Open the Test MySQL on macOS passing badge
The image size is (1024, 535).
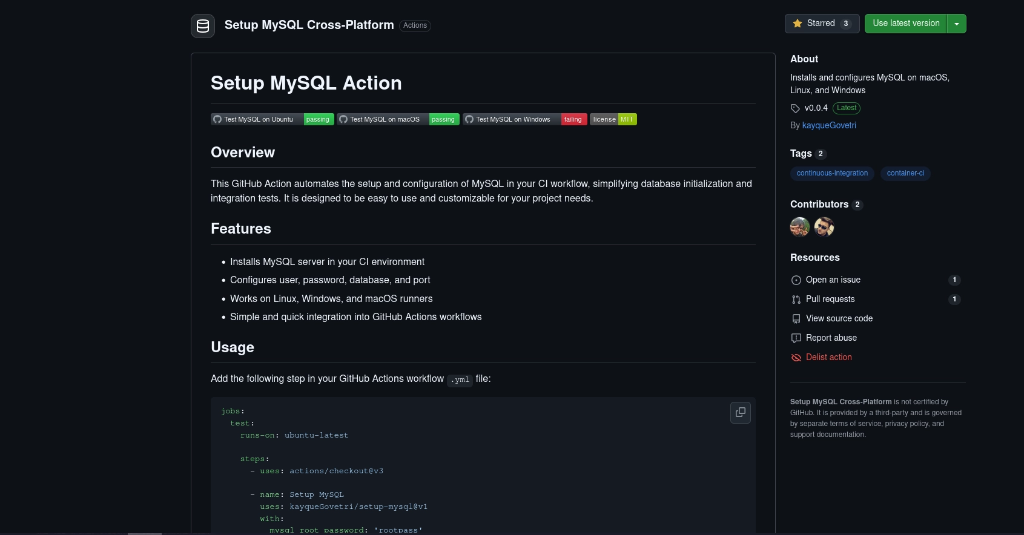[x=398, y=119]
